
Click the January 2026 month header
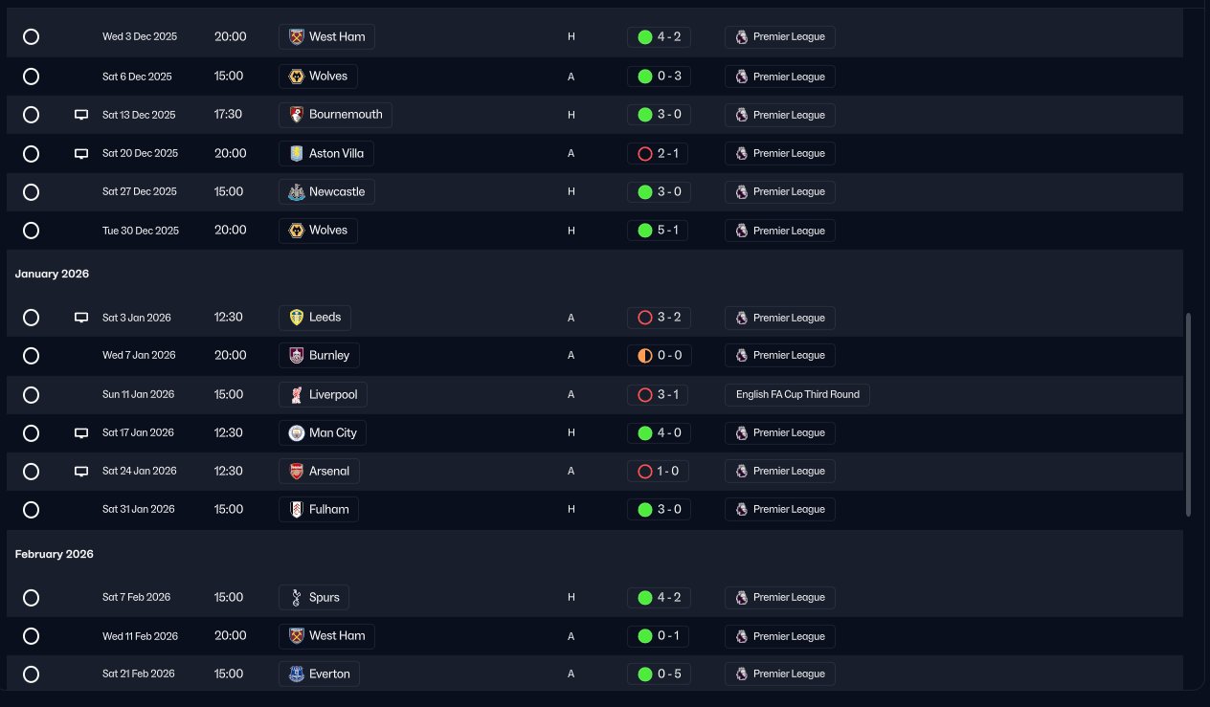[x=52, y=274]
